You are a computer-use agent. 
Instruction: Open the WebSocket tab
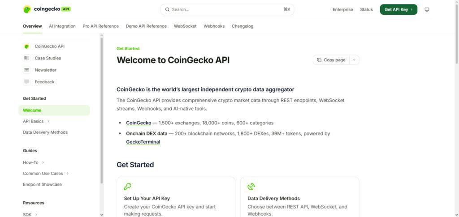pyautogui.click(x=185, y=26)
